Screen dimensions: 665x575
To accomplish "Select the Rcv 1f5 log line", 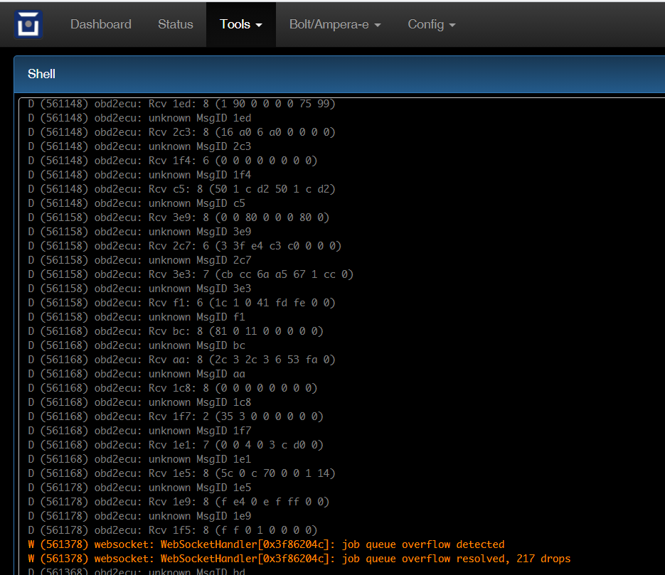I will (x=173, y=530).
